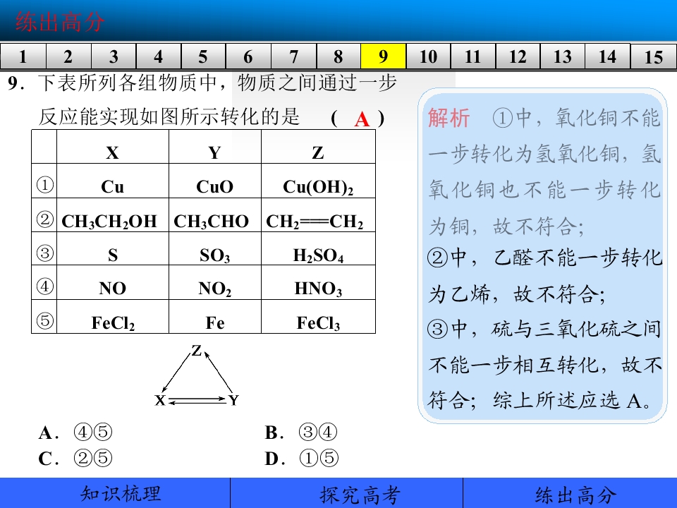The width and height of the screenshot is (677, 508).
Task: Click the highlighted question 9 tab
Action: (384, 56)
